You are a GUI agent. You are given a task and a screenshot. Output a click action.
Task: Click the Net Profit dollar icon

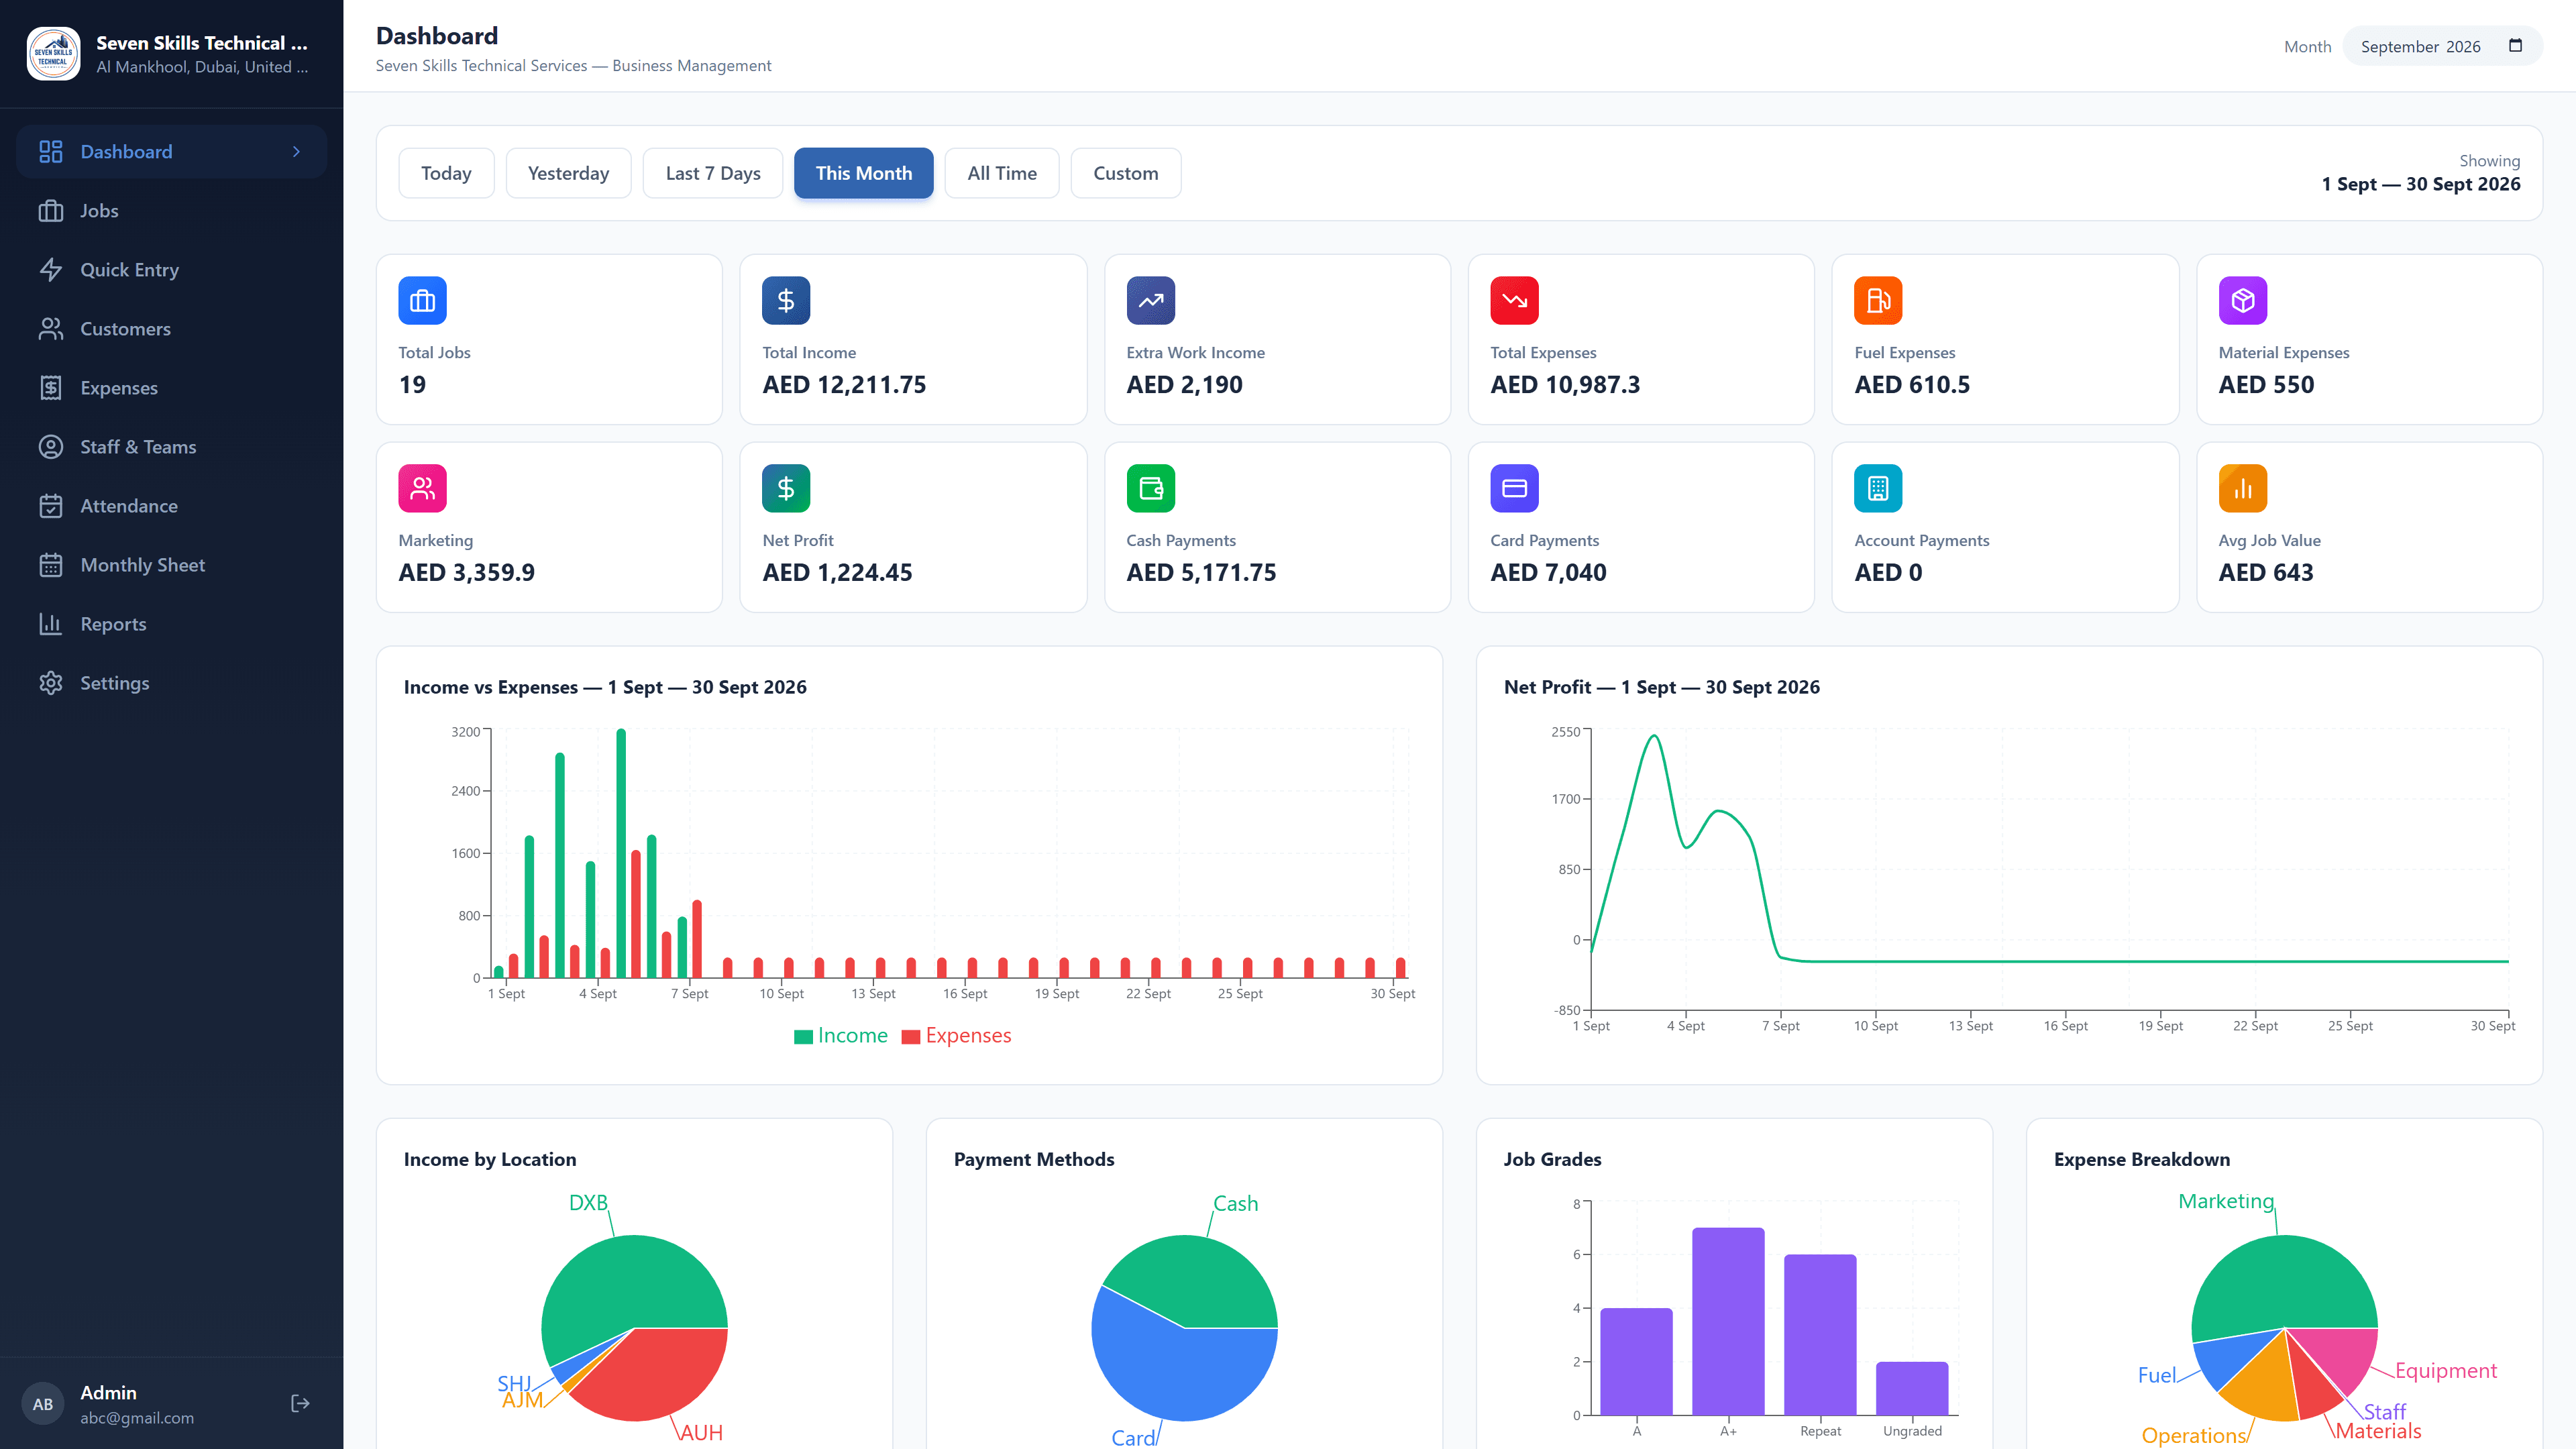click(x=786, y=488)
